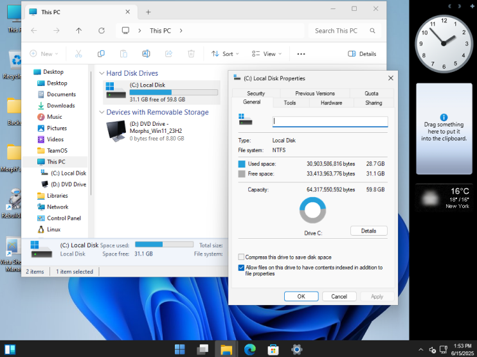Open Control Panel in the navigation pane
Viewport: 477px width, 357px height.
click(64, 218)
